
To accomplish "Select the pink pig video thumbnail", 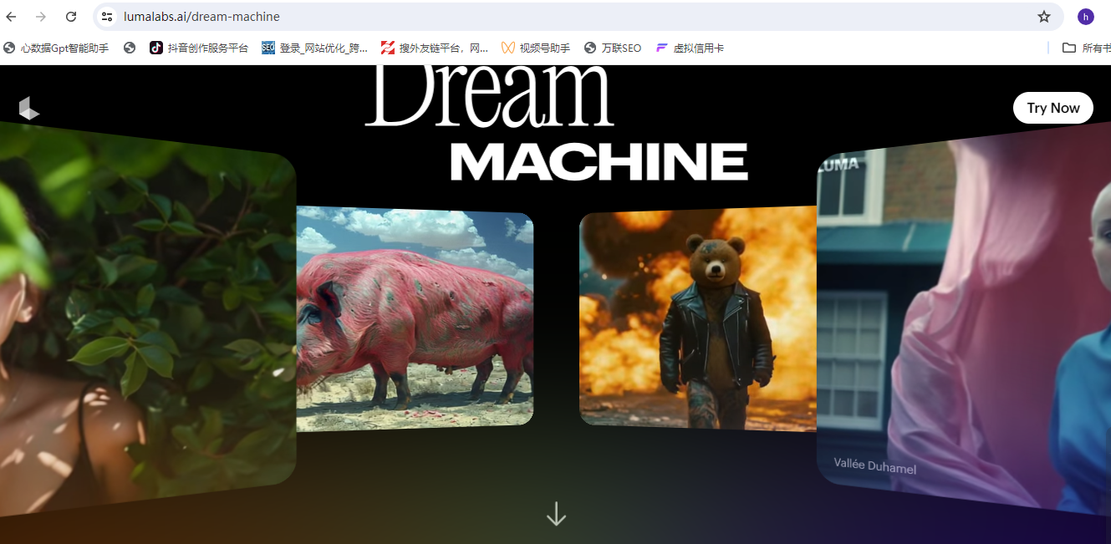I will (415, 318).
